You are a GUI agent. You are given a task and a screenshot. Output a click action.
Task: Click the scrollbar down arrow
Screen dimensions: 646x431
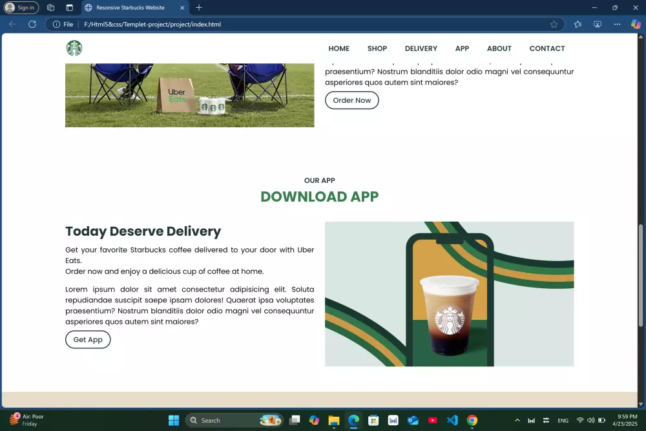pyautogui.click(x=640, y=405)
